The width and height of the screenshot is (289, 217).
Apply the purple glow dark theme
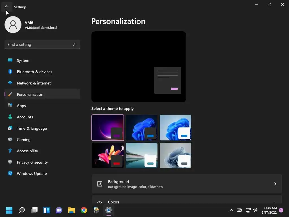pyautogui.click(x=108, y=128)
